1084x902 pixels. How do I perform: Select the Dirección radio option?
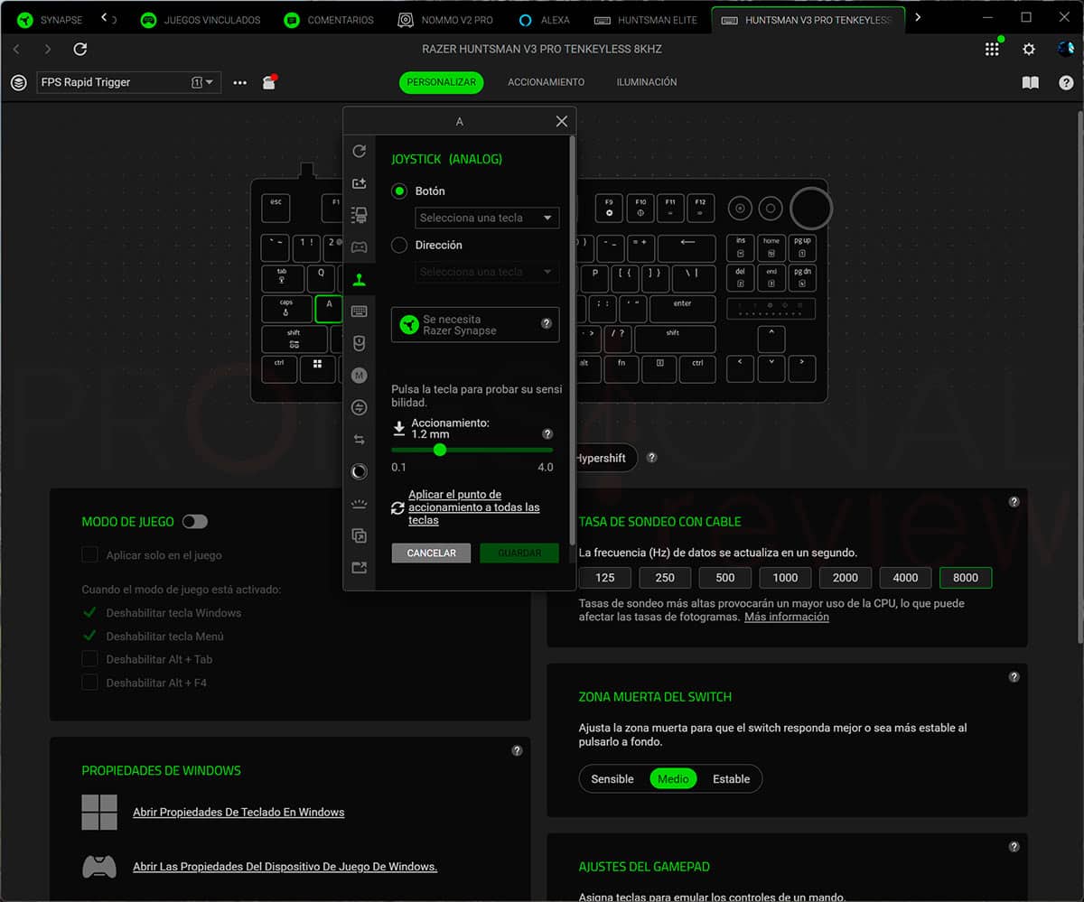[x=399, y=245]
